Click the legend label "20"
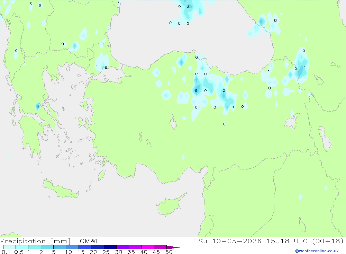This screenshot has width=346, height=254. (93, 252)
